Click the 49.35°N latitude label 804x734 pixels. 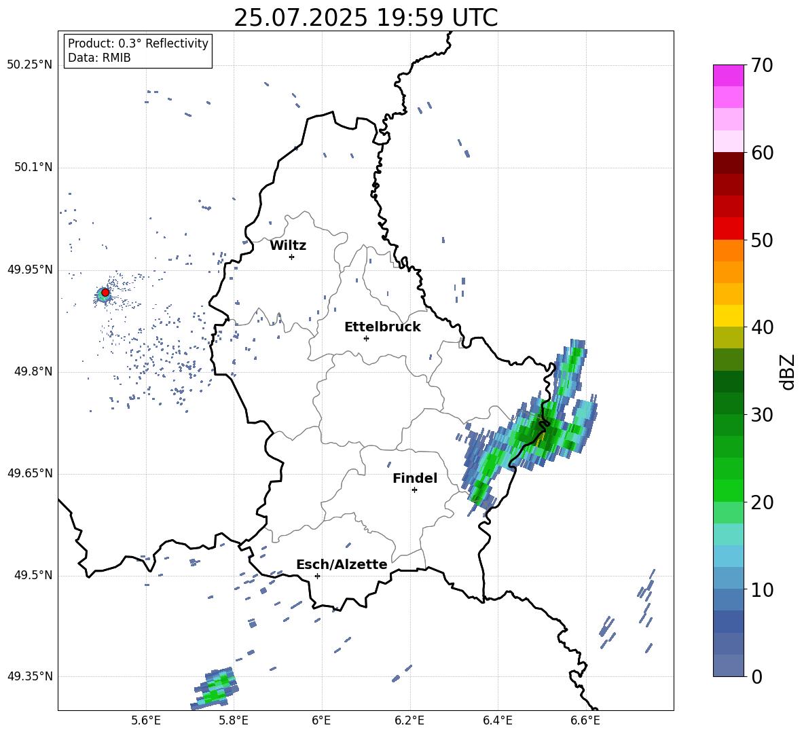click(30, 676)
